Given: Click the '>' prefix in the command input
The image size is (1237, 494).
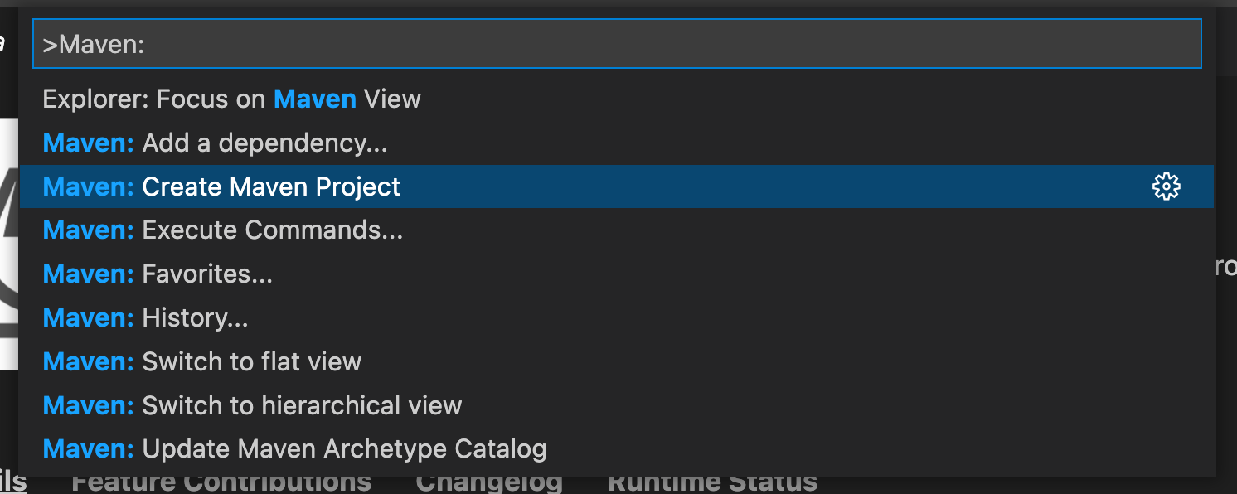Looking at the screenshot, I should 50,45.
